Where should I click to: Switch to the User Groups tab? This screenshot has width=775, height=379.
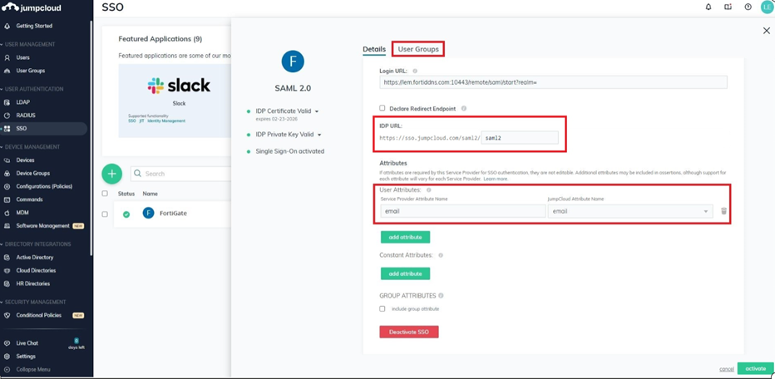(417, 49)
